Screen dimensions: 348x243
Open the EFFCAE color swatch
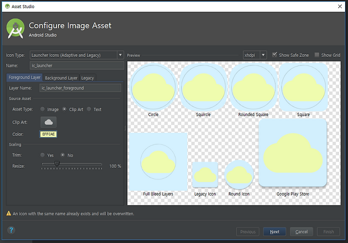48,134
